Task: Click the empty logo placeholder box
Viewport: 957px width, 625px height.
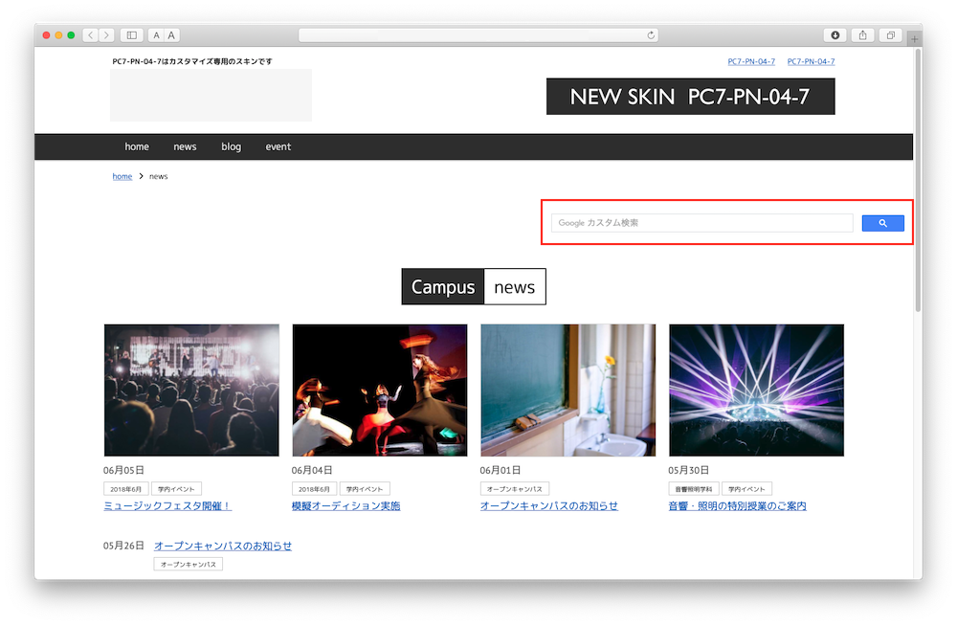Action: (x=211, y=95)
